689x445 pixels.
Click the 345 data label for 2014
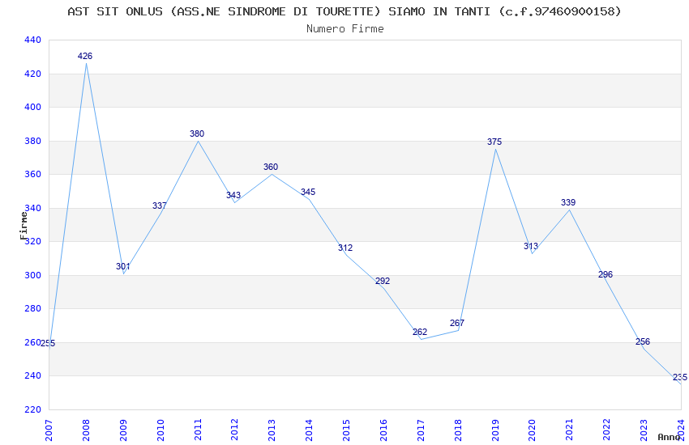click(308, 192)
